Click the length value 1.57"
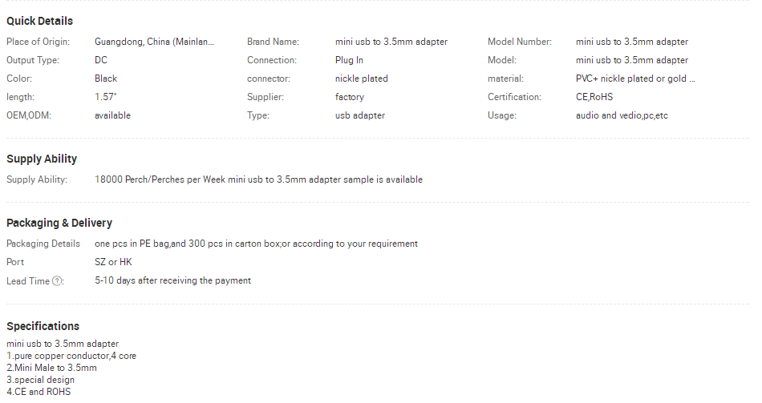This screenshot has height=403, width=762. 105,97
